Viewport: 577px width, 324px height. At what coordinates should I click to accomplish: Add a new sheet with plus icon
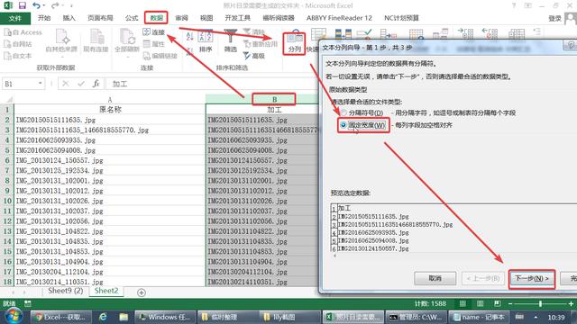tap(142, 292)
